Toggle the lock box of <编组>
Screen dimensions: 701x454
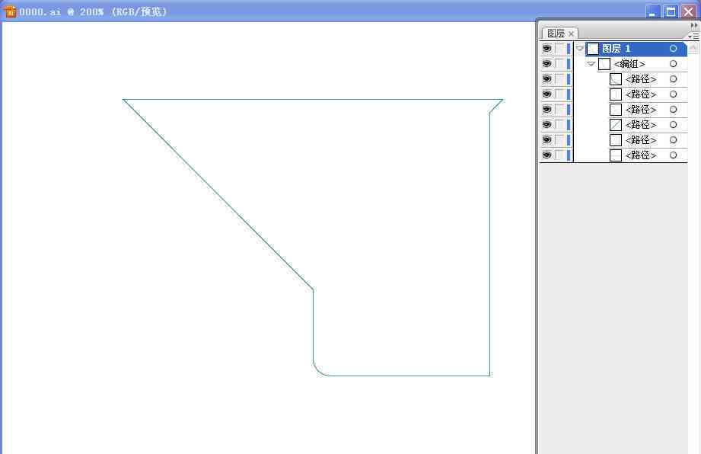[559, 63]
